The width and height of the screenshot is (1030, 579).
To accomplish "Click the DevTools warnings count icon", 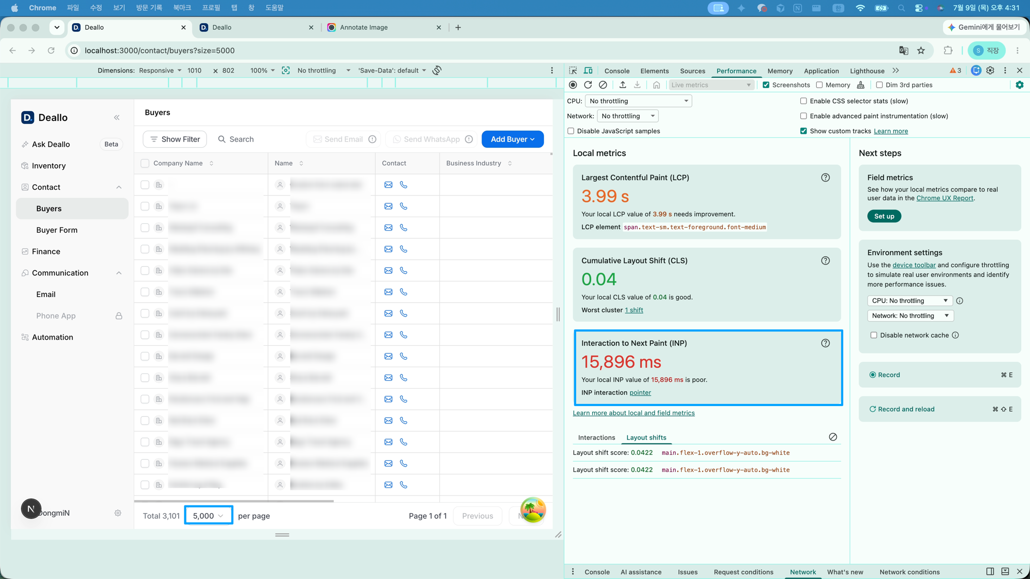I will pos(955,71).
